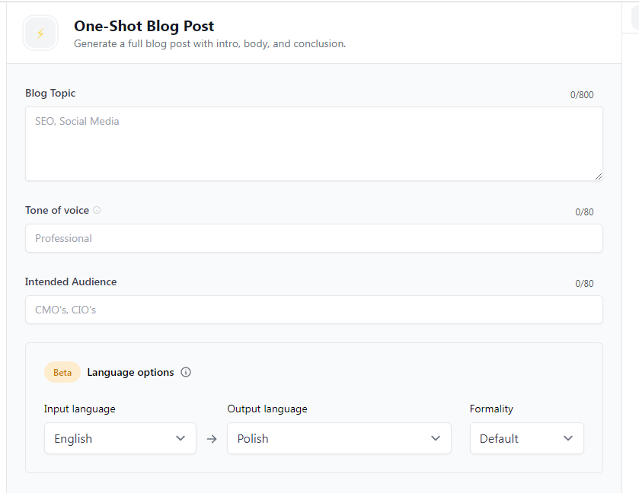Click the lightning bolt template icon
Viewport: 639px width, 493px height.
pyautogui.click(x=40, y=33)
